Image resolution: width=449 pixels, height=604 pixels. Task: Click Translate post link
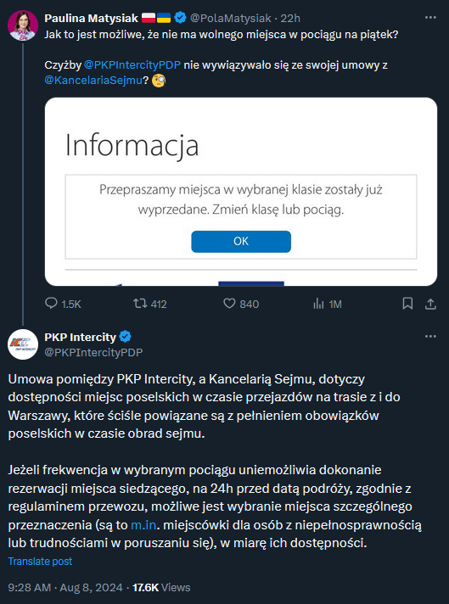tap(40, 562)
